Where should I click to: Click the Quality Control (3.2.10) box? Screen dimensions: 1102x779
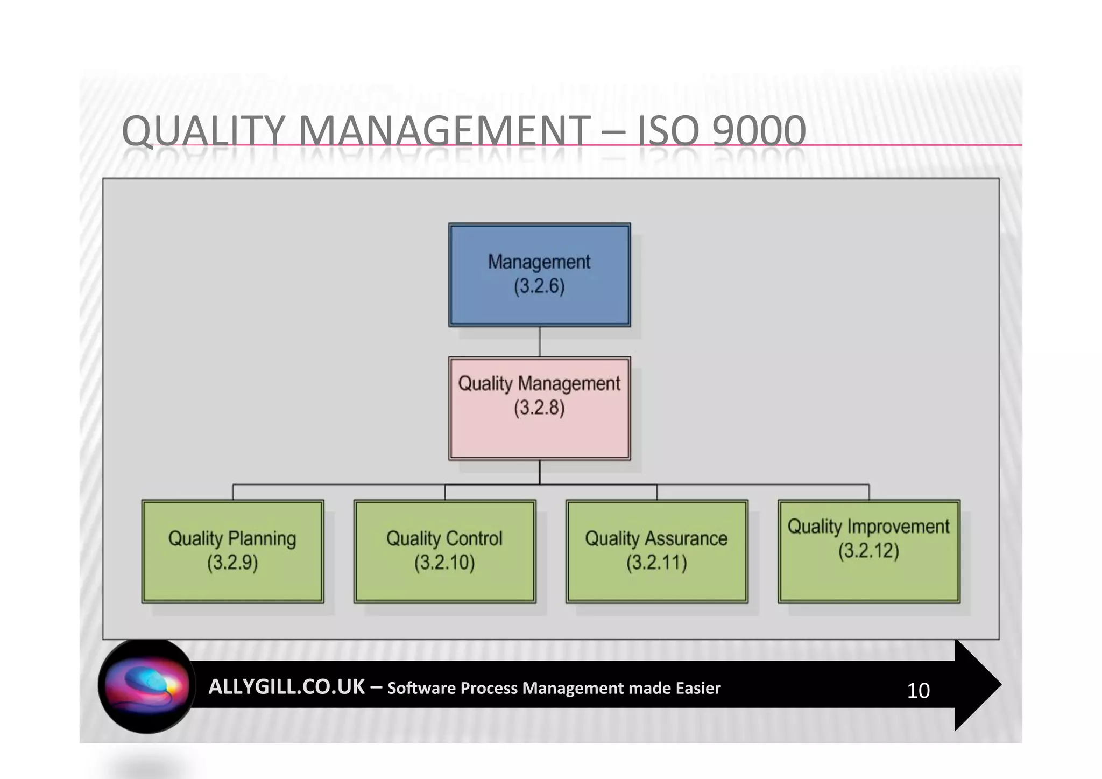444,551
